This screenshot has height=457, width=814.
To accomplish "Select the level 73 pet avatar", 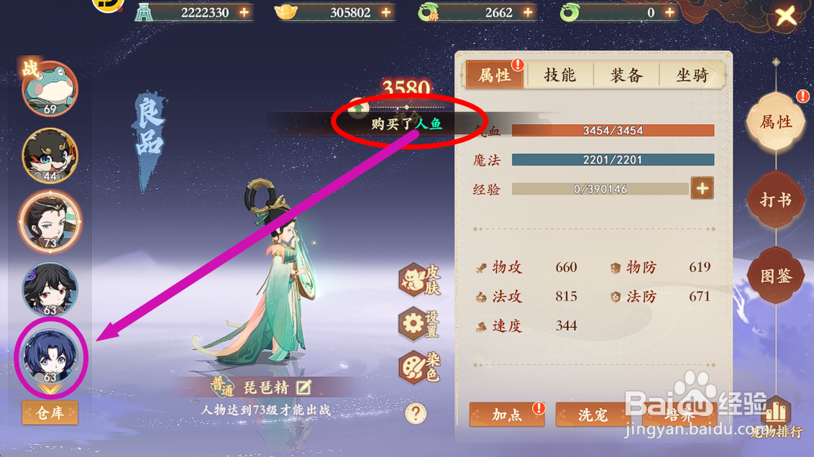I will coord(50,222).
